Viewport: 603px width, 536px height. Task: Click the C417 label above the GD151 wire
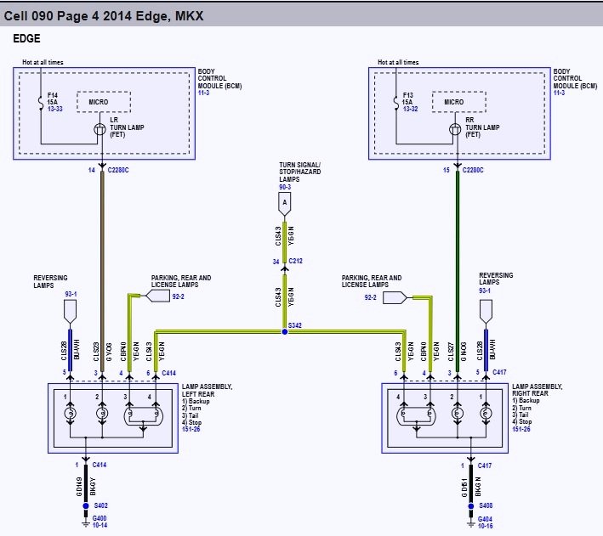(485, 465)
